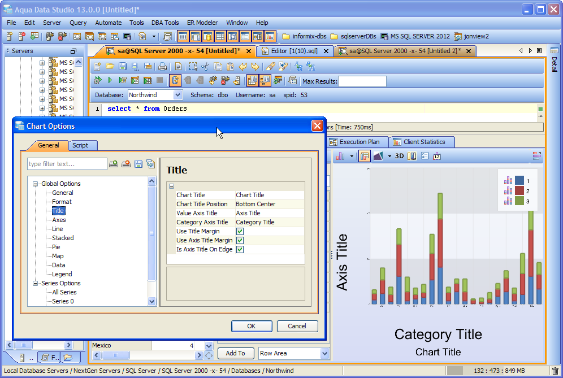This screenshot has height=378, width=563.
Task: Click the add option icon beside the Chart Options filter box
Action: click(114, 164)
